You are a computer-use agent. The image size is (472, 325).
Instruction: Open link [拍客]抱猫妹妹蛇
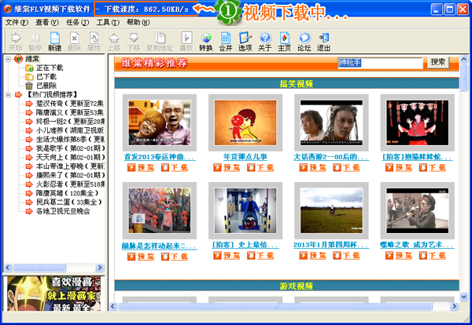(417, 157)
